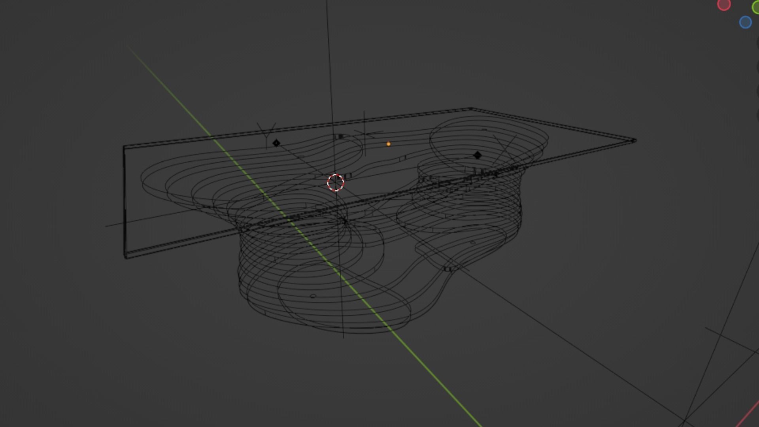Click small rectangle just right of 3D cursor
Image resolution: width=759 pixels, height=427 pixels.
tap(348, 176)
